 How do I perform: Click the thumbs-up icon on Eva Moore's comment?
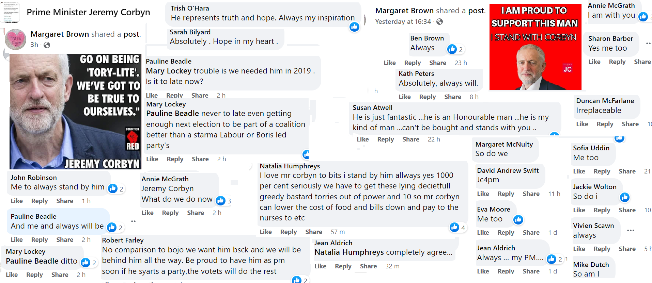518,220
